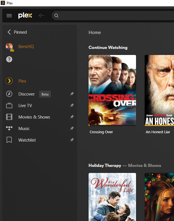
Task: Click the Pinned label
Action: pos(20,32)
